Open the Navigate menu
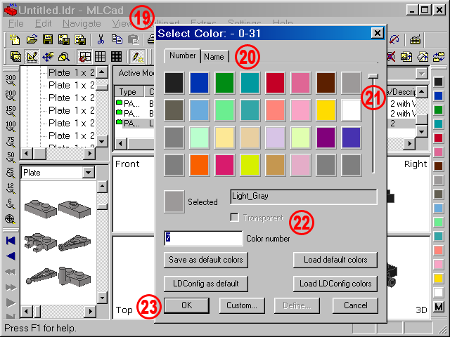Viewport: 450px width, 337px height. click(x=82, y=23)
